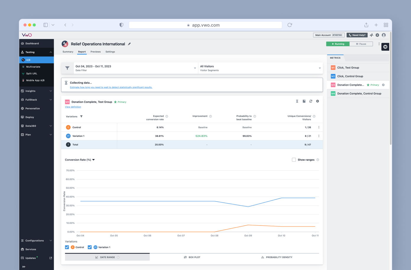The width and height of the screenshot is (411, 270).
Task: Open account settings gear in top bar
Action: pyautogui.click(x=377, y=35)
